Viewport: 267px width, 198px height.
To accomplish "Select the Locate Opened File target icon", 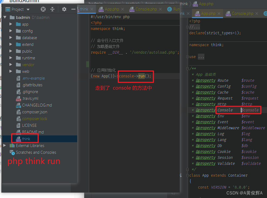I will coord(43,9).
